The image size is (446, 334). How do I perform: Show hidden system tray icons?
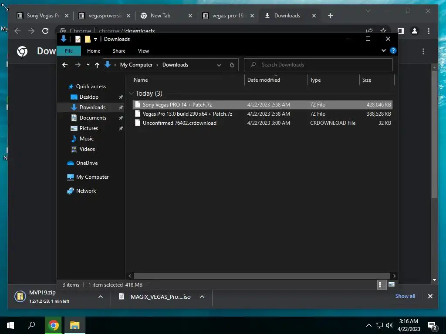pyautogui.click(x=368, y=325)
